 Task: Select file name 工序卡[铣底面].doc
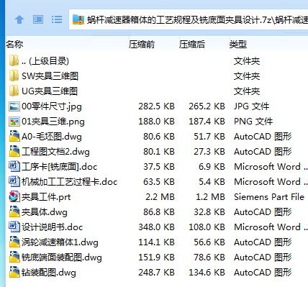pyautogui.click(x=60, y=167)
